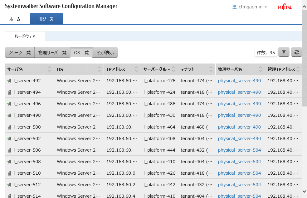The width and height of the screenshot is (307, 198).
Task: Open physical_server-490 link in l_server-494 row
Action: pyautogui.click(x=239, y=92)
